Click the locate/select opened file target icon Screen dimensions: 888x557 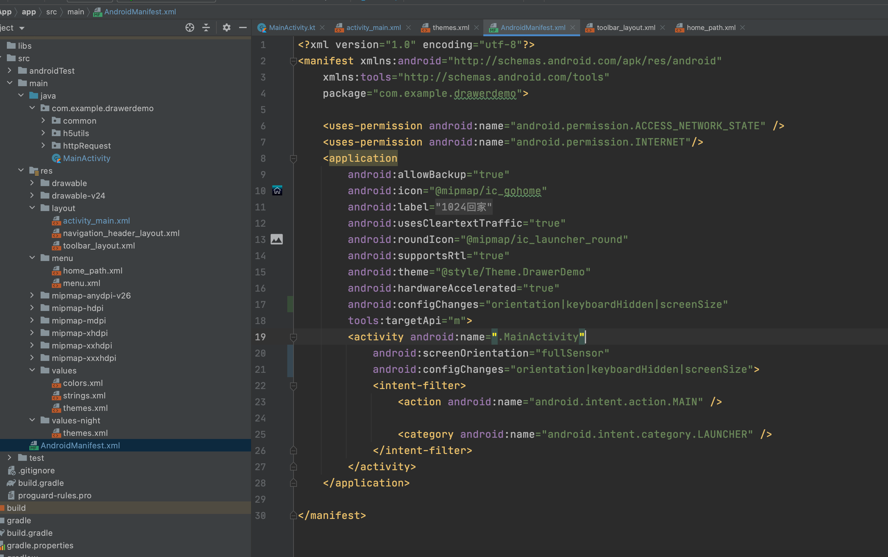point(190,27)
